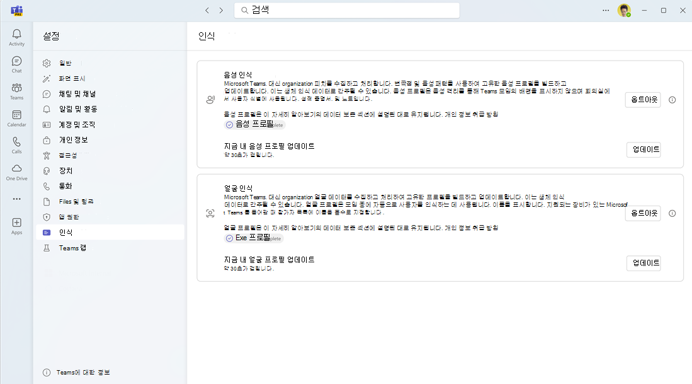
Task: Open the Calendar icon
Action: pos(17,115)
